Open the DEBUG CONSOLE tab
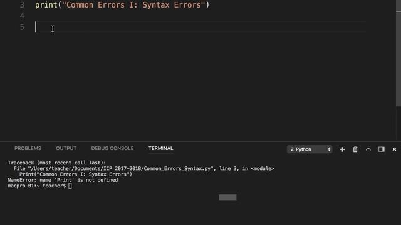The width and height of the screenshot is (401, 225). coord(112,148)
